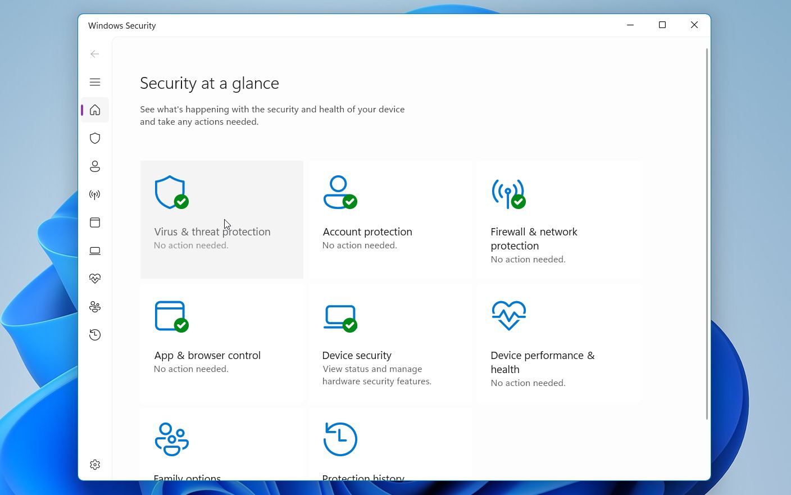Open the Firewall & network protection title
791x495 pixels.
click(x=534, y=239)
